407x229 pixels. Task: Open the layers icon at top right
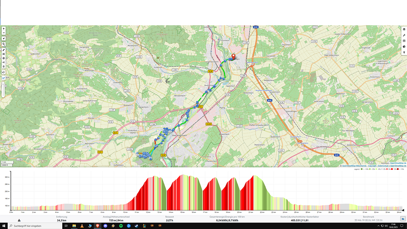404,29
